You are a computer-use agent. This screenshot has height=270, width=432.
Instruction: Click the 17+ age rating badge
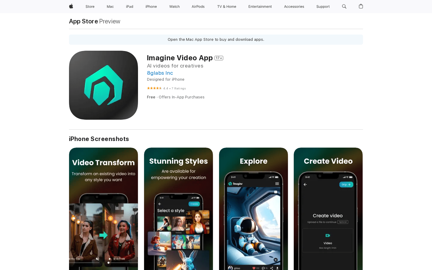(219, 58)
